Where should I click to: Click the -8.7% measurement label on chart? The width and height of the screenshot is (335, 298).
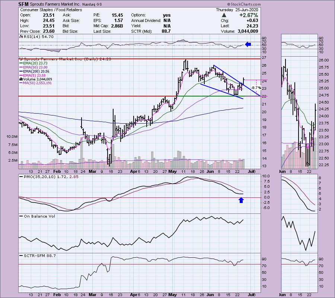pyautogui.click(x=256, y=88)
